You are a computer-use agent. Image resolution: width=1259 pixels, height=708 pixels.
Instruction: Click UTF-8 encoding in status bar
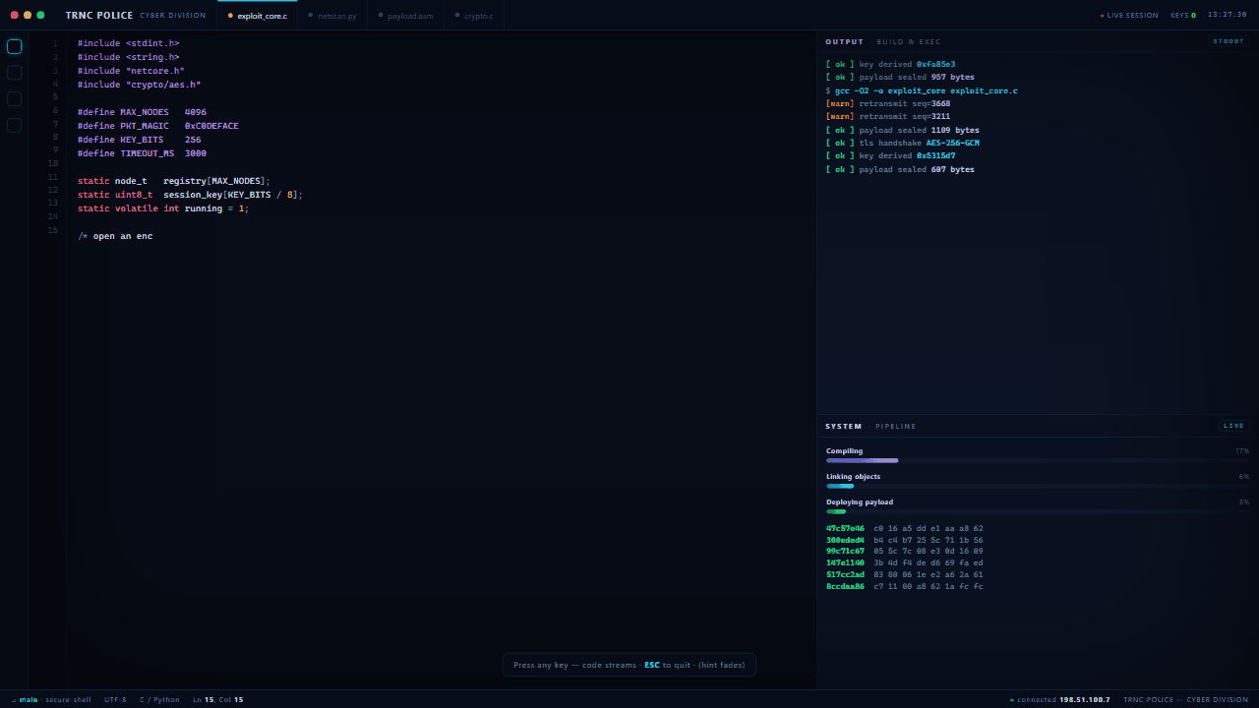point(115,700)
